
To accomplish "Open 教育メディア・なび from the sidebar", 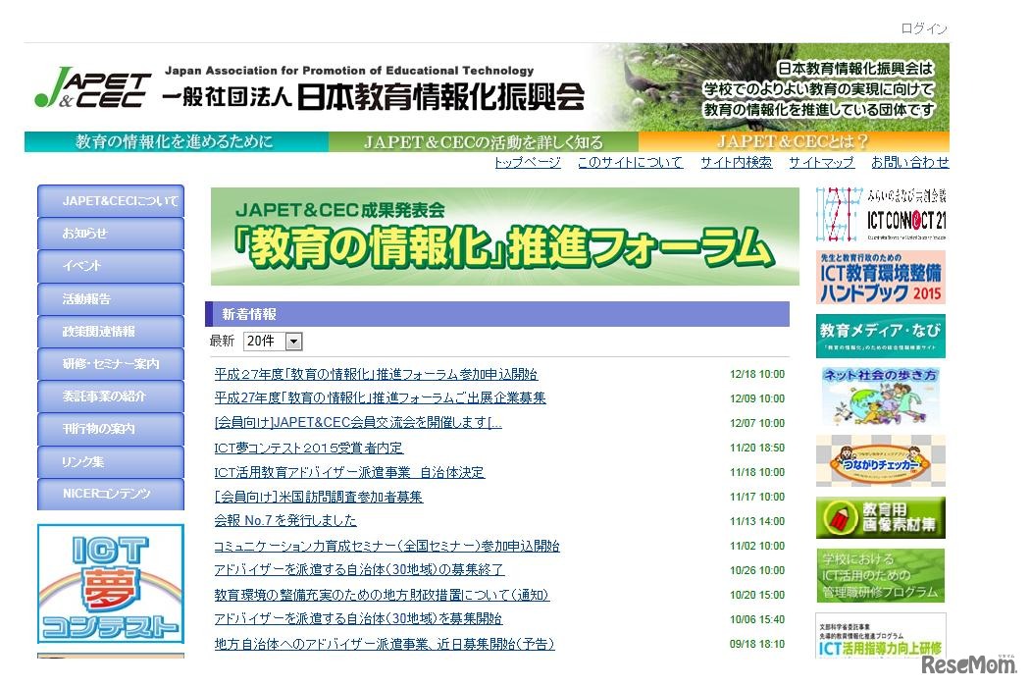I will click(x=880, y=334).
